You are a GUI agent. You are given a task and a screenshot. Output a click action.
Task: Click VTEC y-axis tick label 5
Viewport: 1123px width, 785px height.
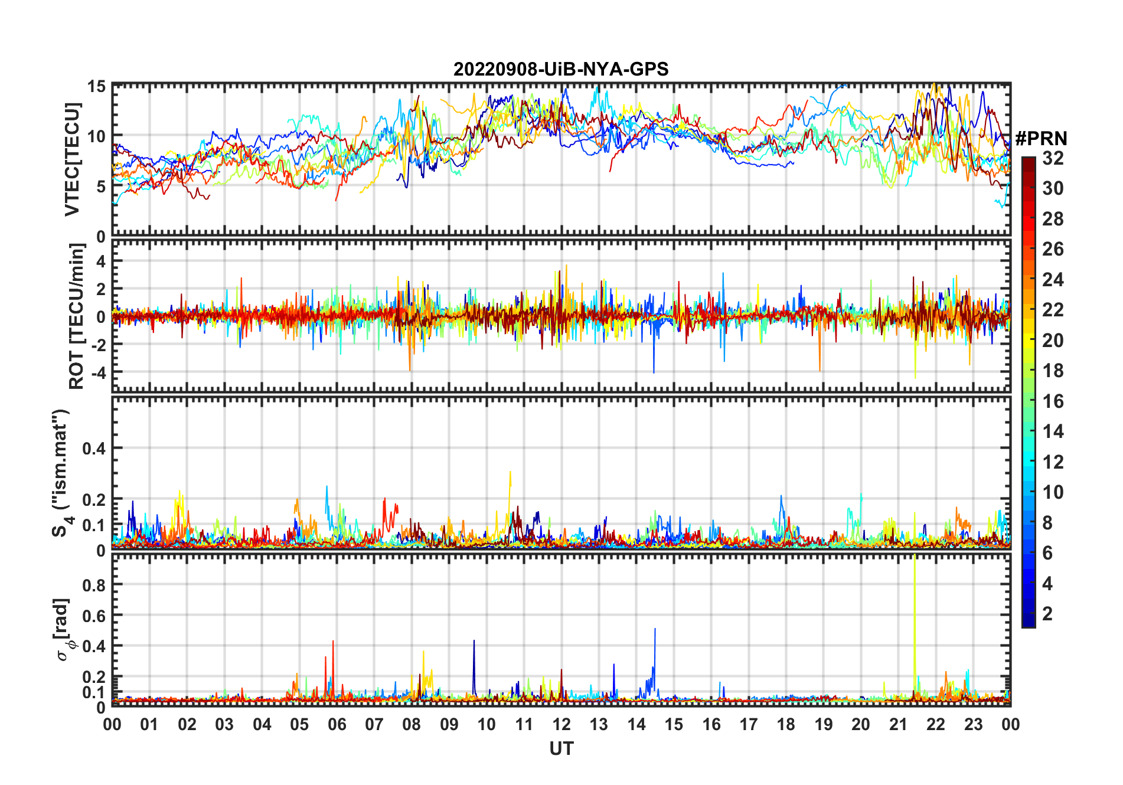pos(100,186)
